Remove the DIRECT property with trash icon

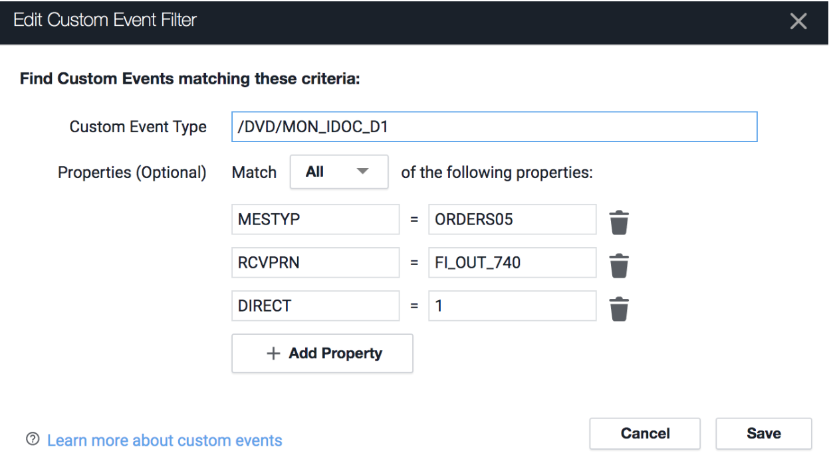point(619,308)
